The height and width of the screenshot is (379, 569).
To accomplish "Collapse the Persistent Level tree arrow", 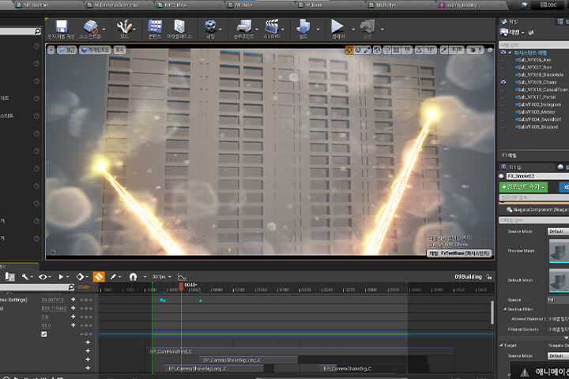I will [x=510, y=53].
